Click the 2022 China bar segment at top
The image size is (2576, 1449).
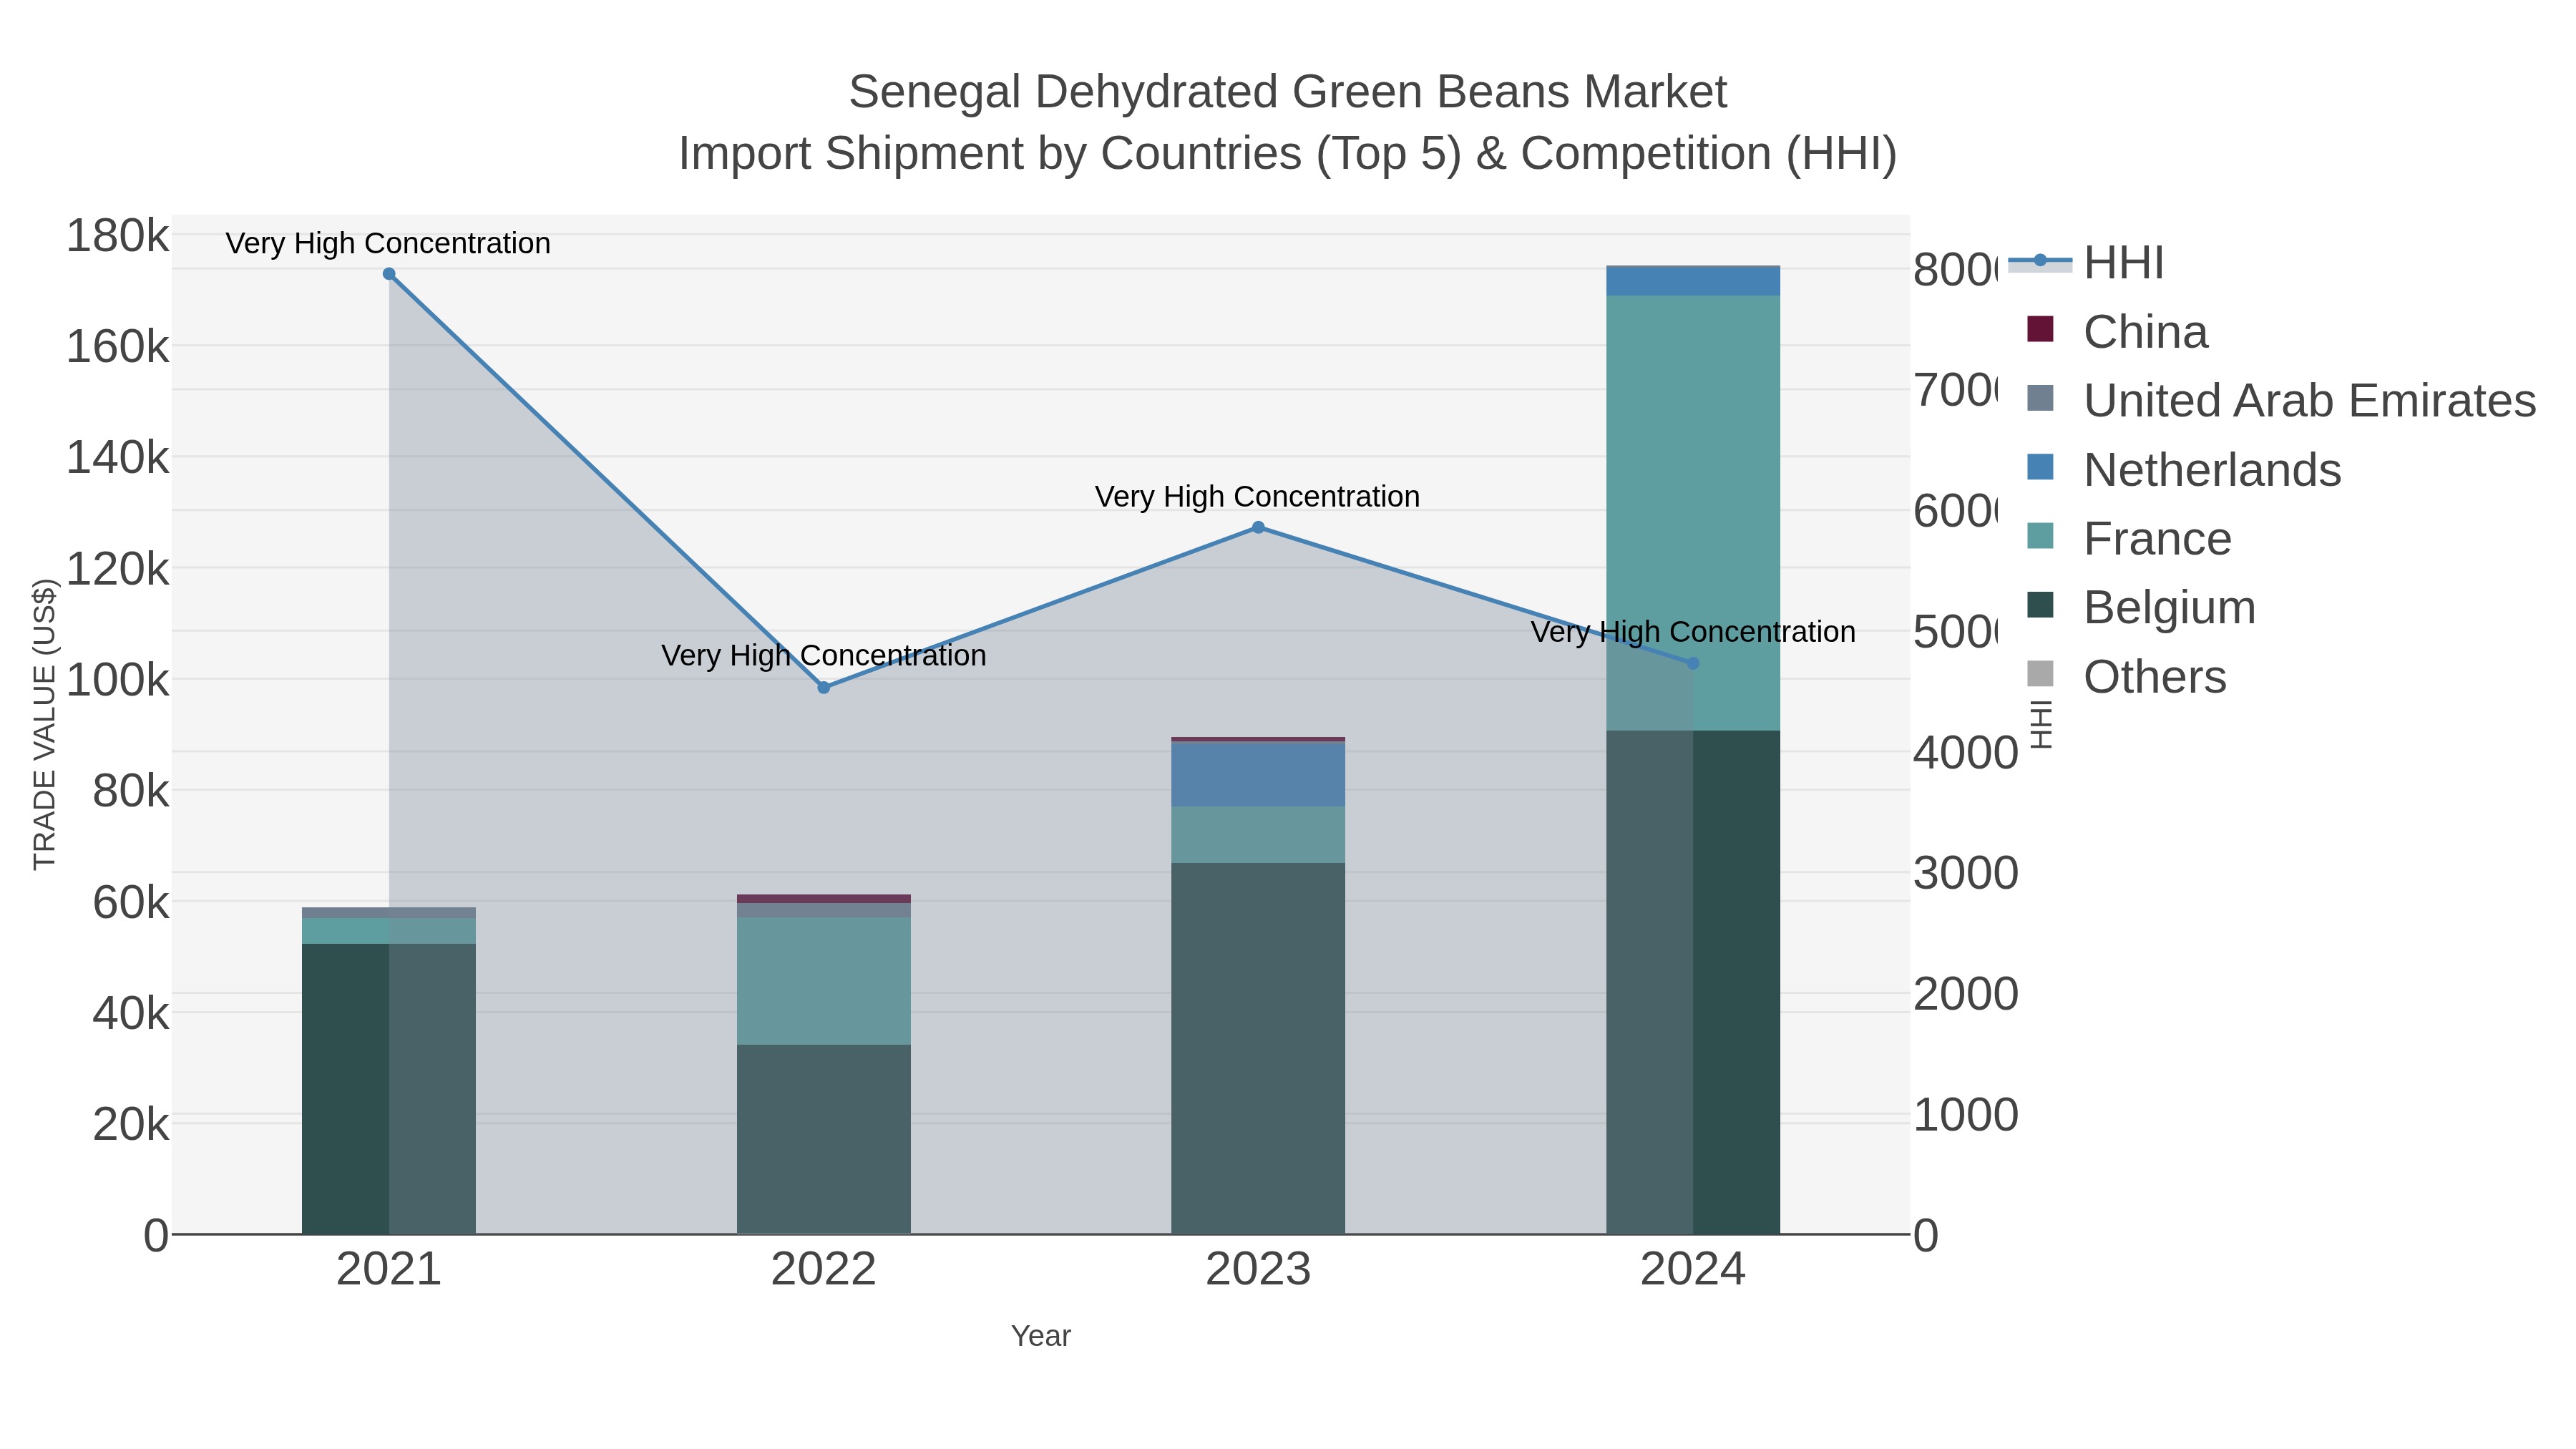[x=824, y=899]
